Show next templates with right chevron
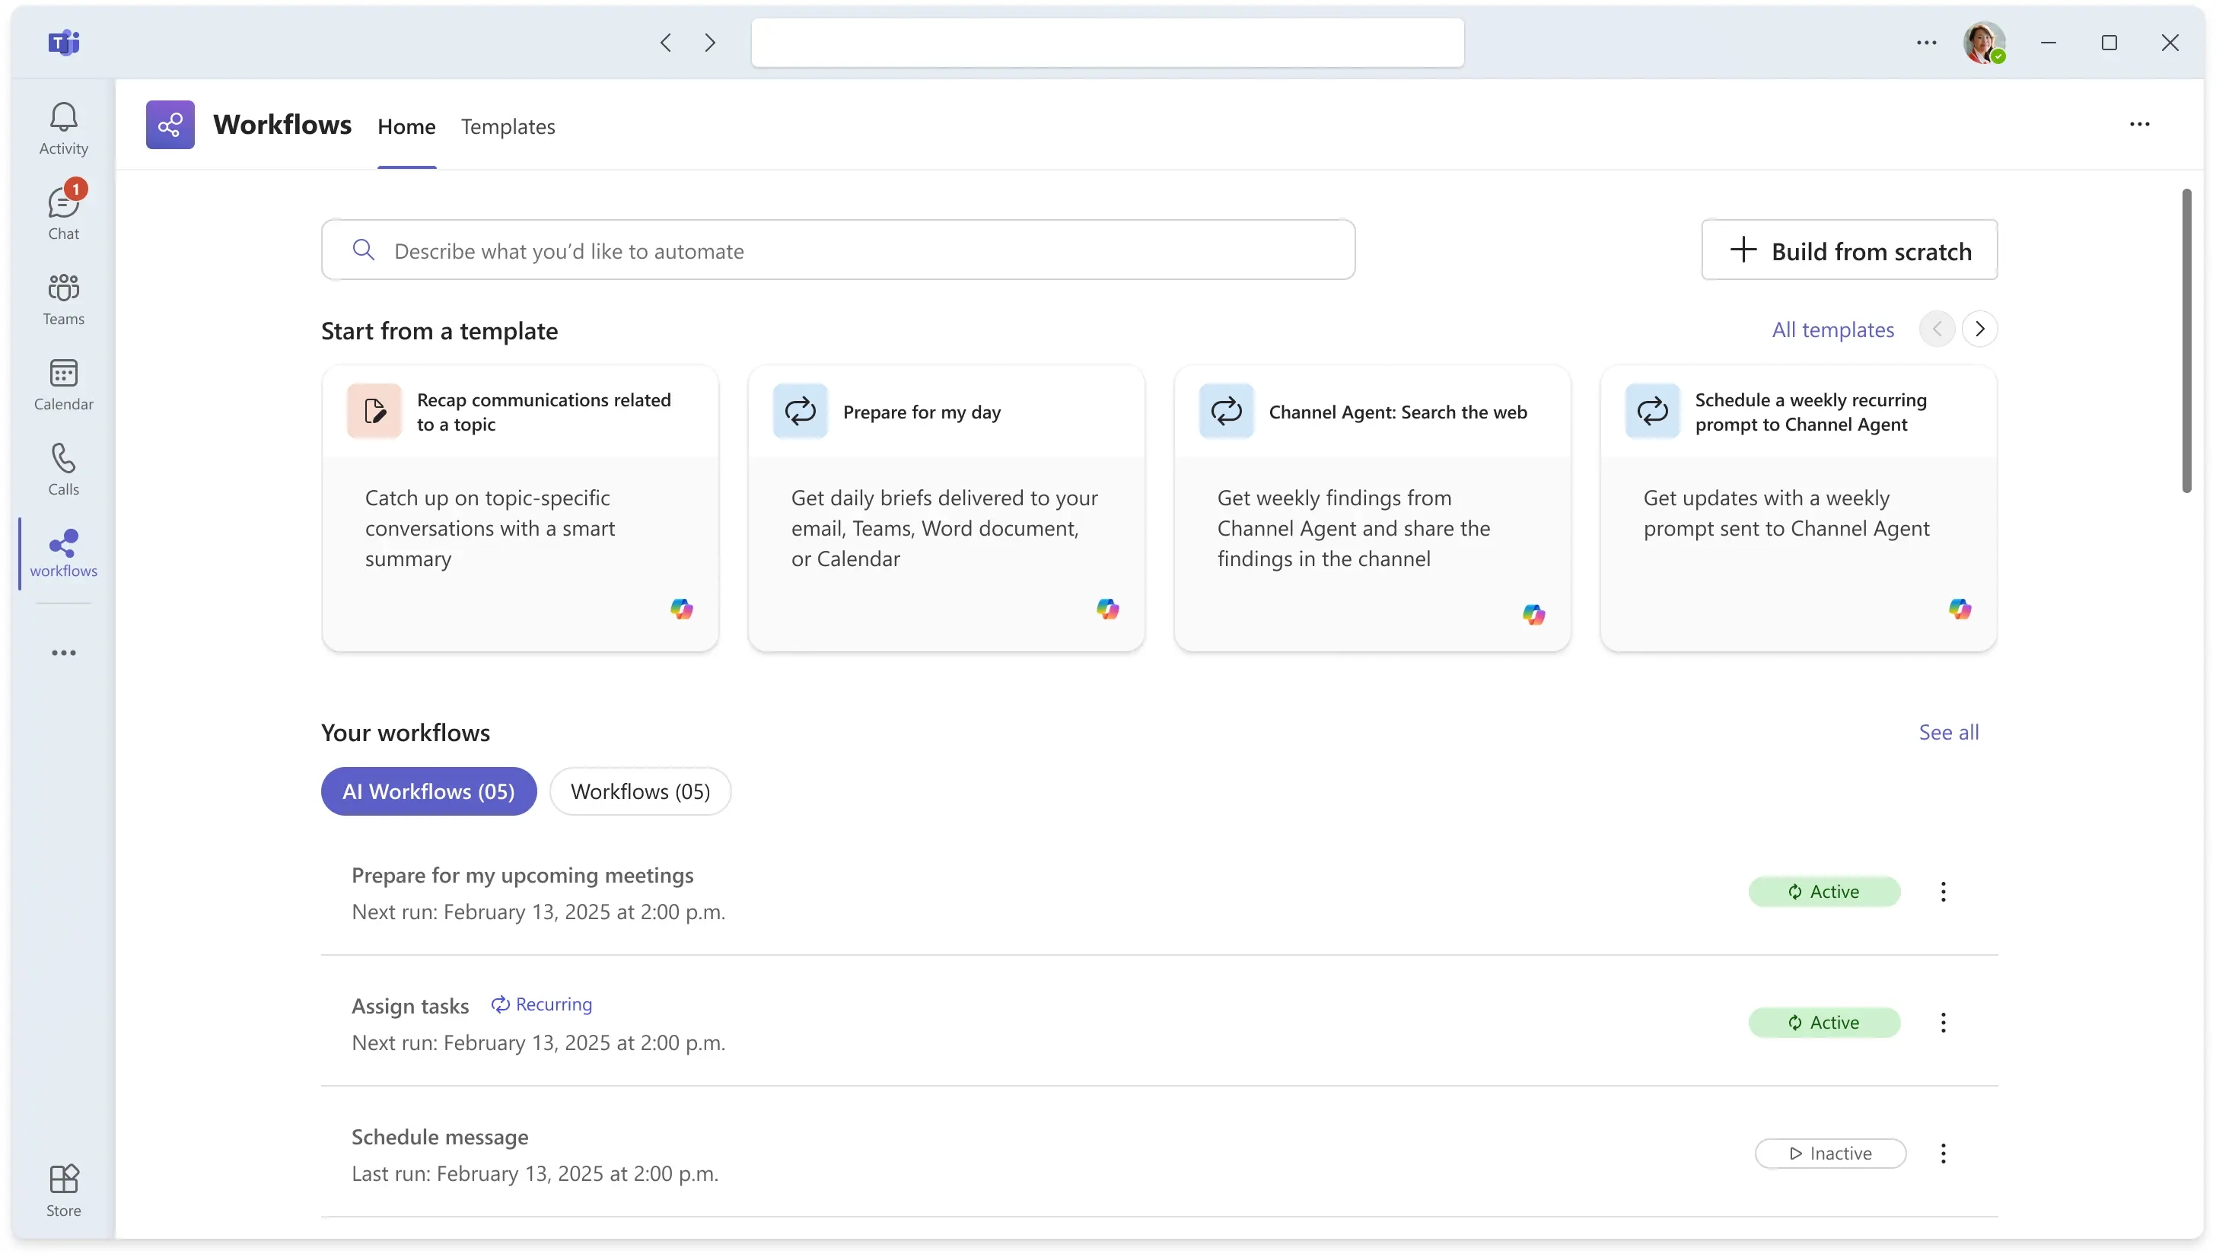 click(1980, 329)
